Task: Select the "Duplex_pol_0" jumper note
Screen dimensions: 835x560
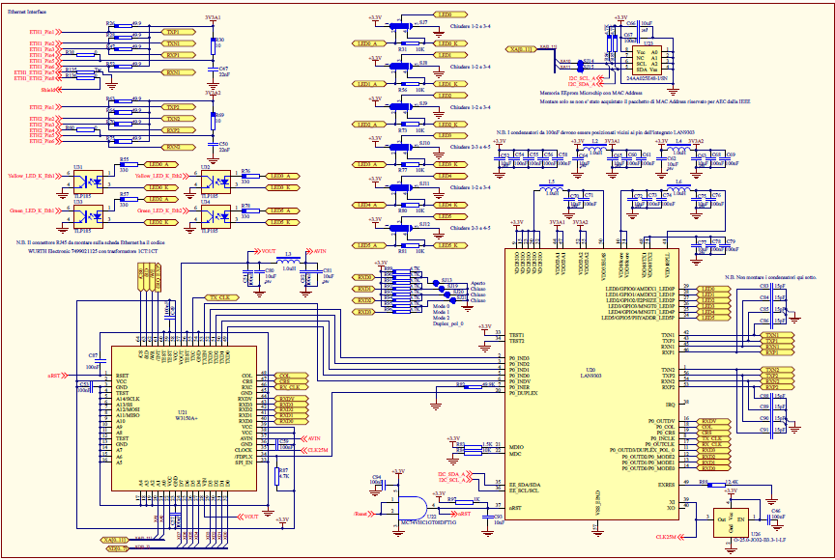Action: (x=447, y=323)
